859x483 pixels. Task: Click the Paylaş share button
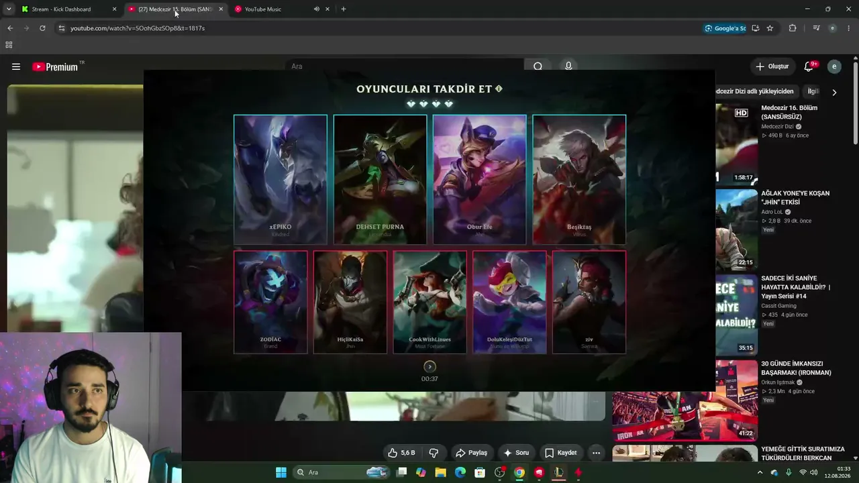pyautogui.click(x=471, y=453)
